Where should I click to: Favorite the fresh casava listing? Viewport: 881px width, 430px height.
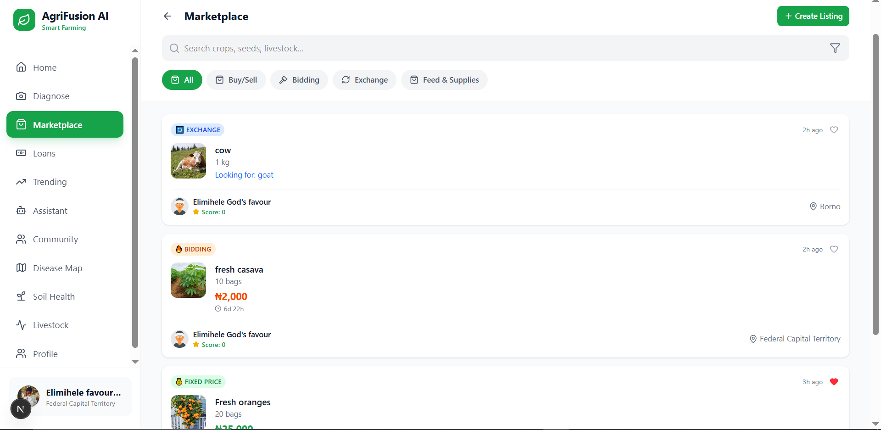pyautogui.click(x=834, y=249)
